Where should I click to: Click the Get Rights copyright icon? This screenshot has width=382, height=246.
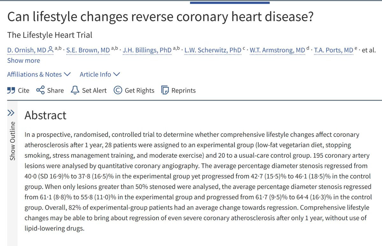tap(118, 90)
